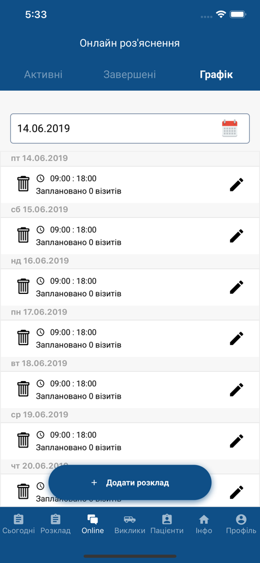The height and width of the screenshot is (563, 260).
Task: Delete the schedule for пт 14.06.2019
Action: [x=24, y=184]
